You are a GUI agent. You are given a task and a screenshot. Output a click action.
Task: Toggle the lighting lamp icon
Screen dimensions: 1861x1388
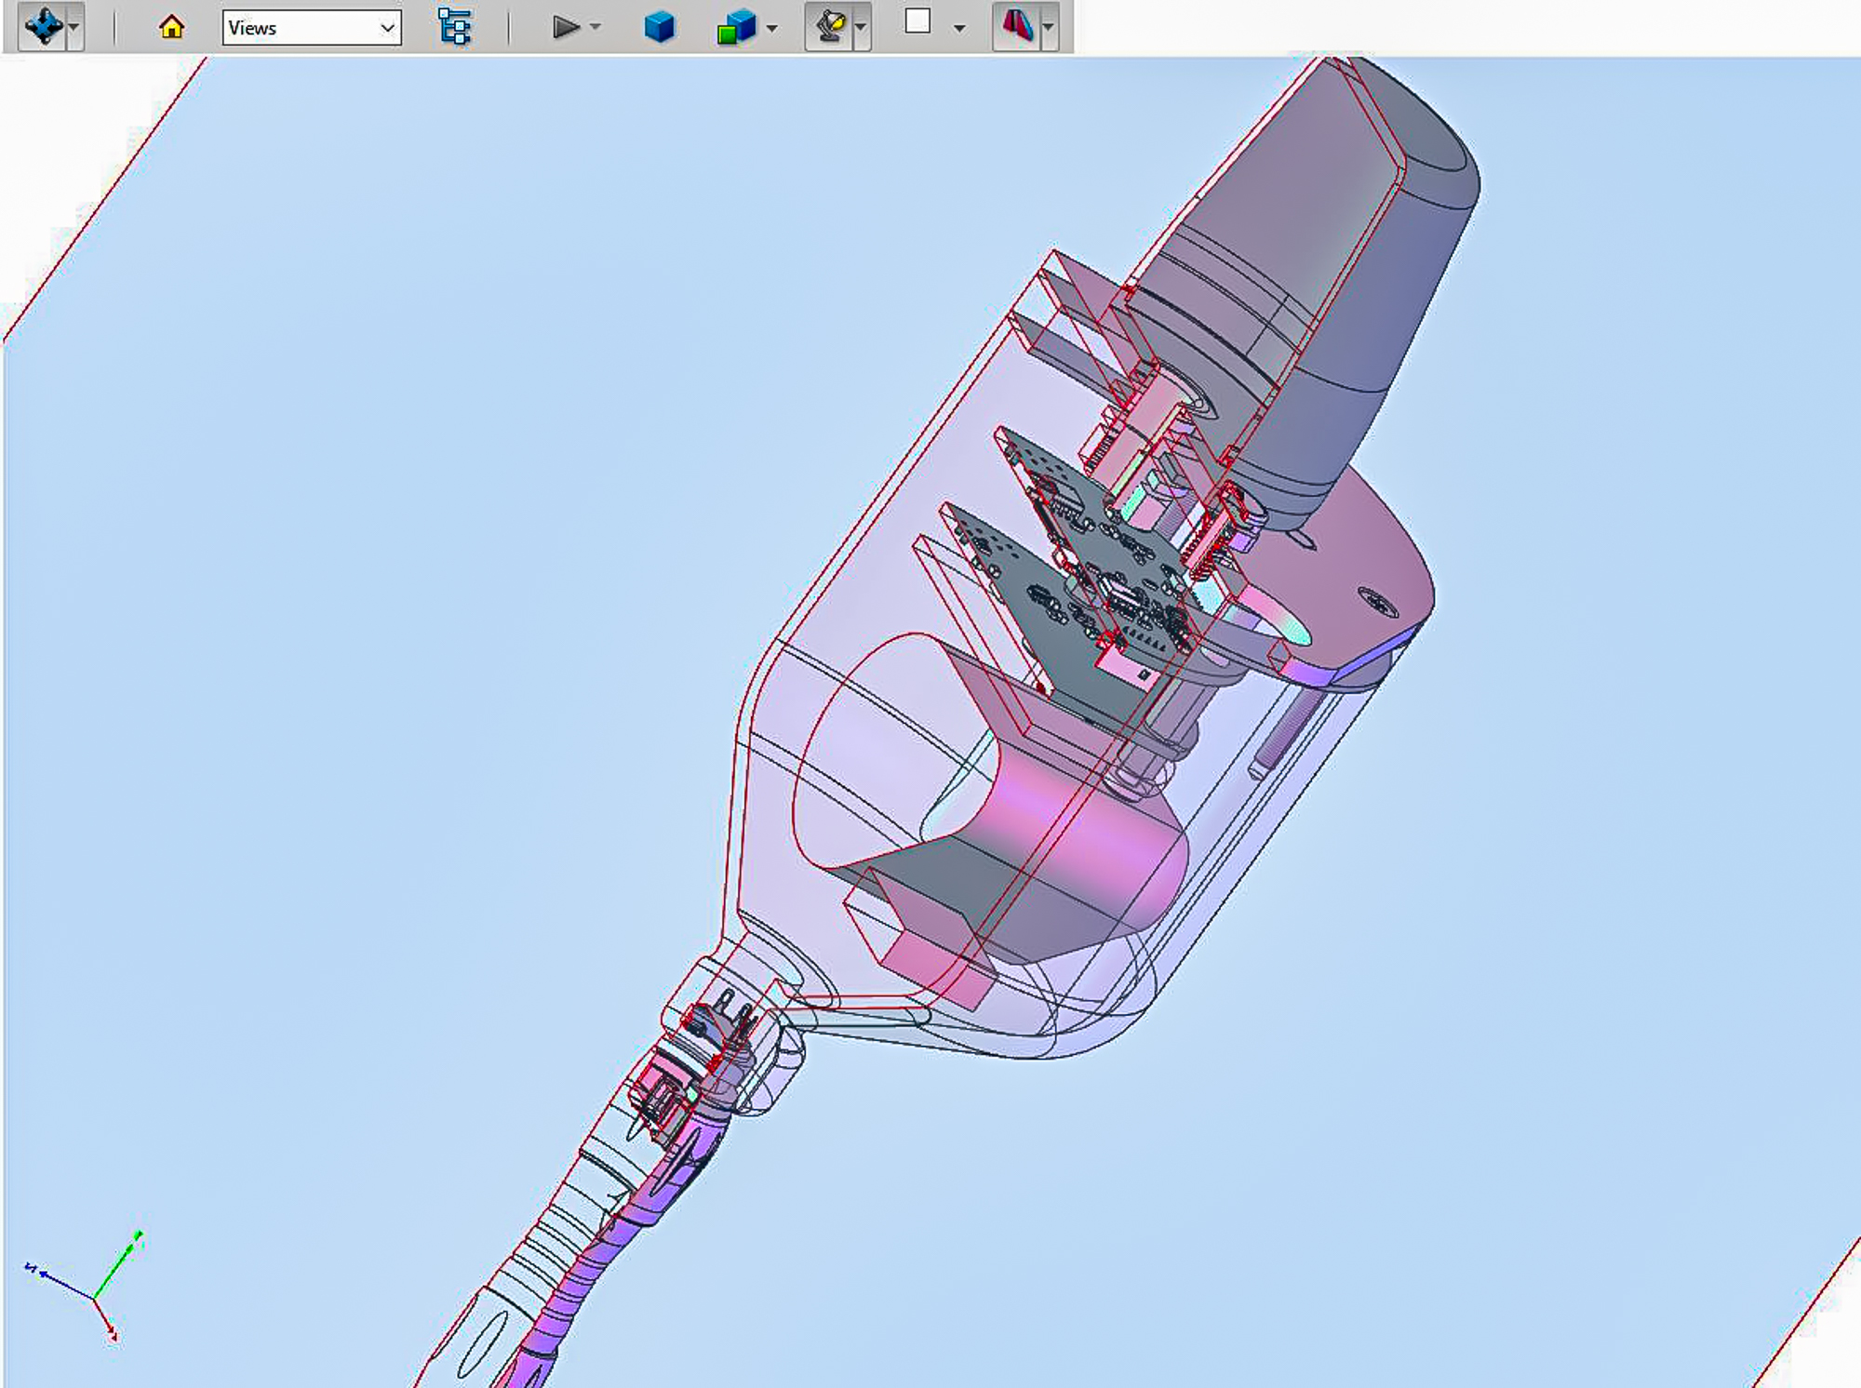(830, 27)
